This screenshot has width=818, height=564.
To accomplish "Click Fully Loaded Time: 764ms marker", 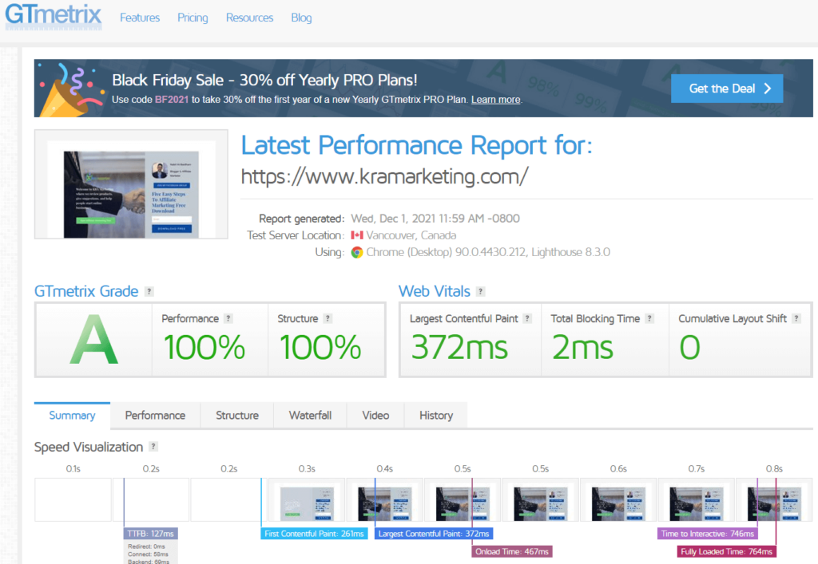I will click(726, 551).
